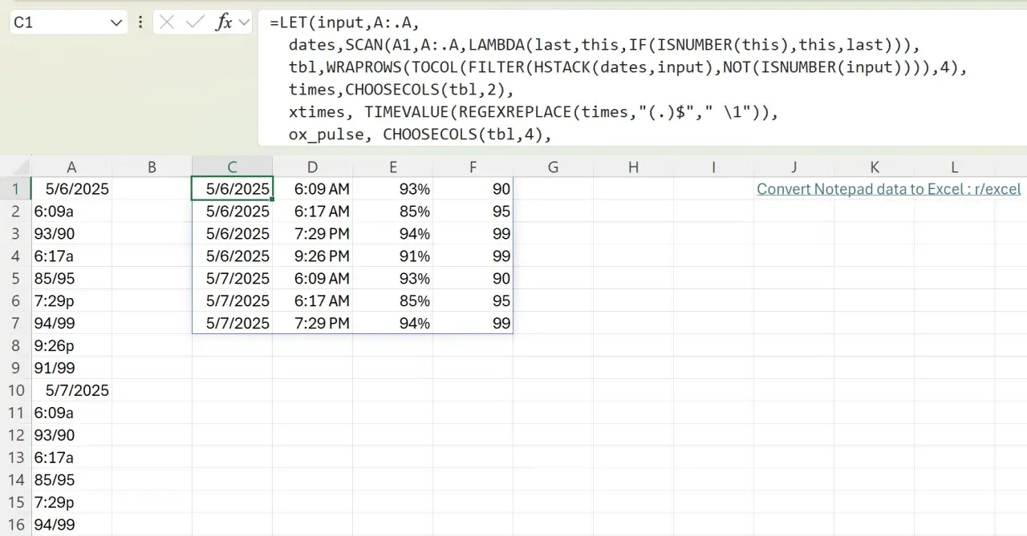Viewport: 1027px width, 536px height.
Task: Select row 10 header
Action: (x=16, y=391)
